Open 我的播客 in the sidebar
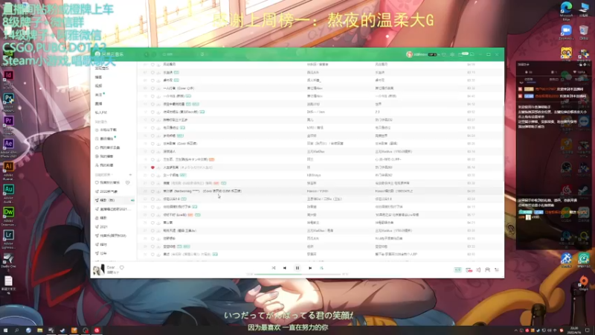The height and width of the screenshot is (335, 595). [x=104, y=156]
